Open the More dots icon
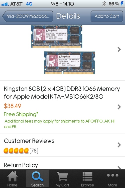The image size is (125, 188). [112, 175]
